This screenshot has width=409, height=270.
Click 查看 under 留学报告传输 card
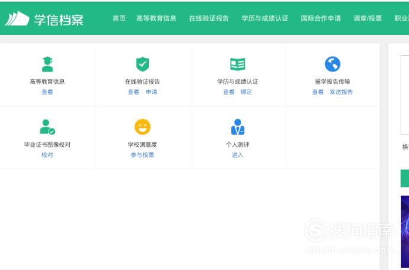318,92
